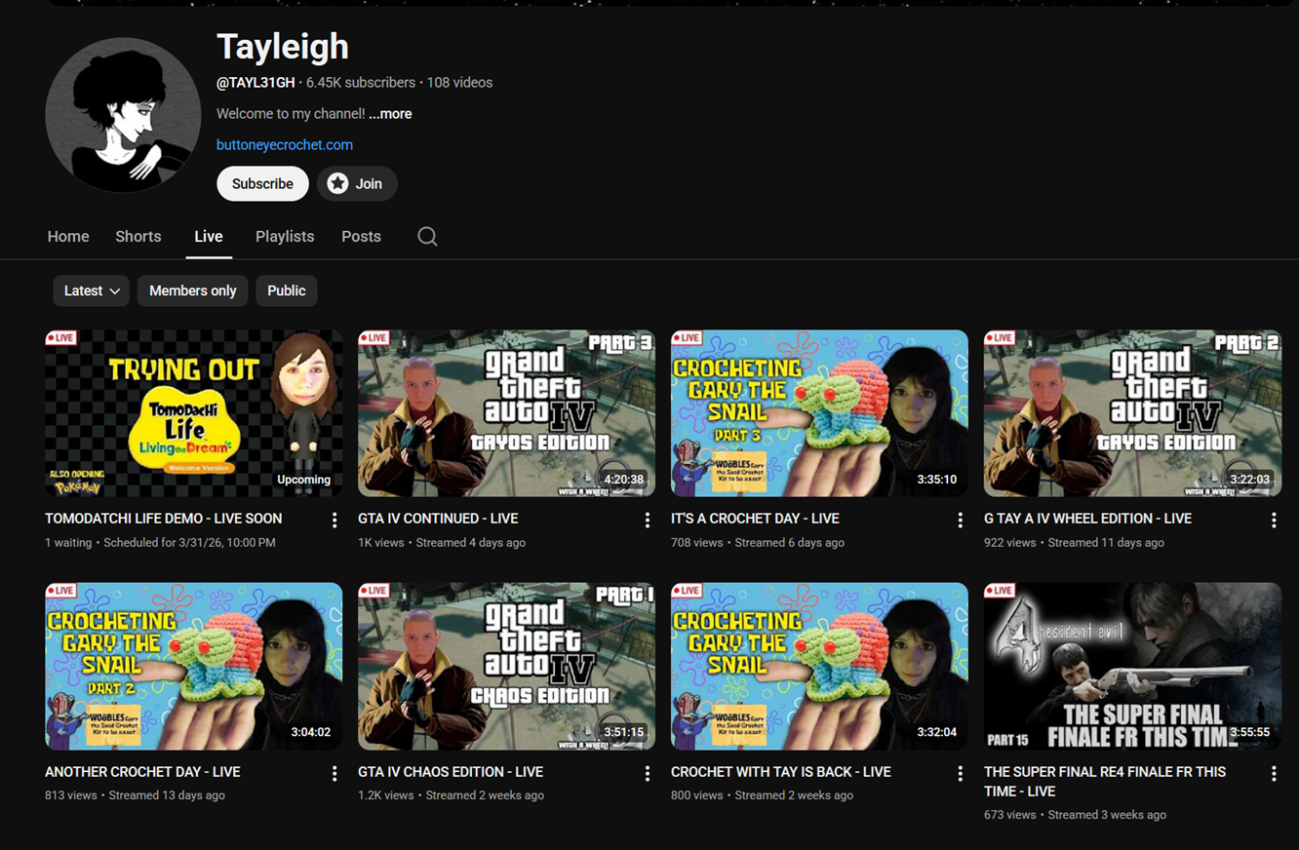Switch to the Posts tab

(361, 237)
